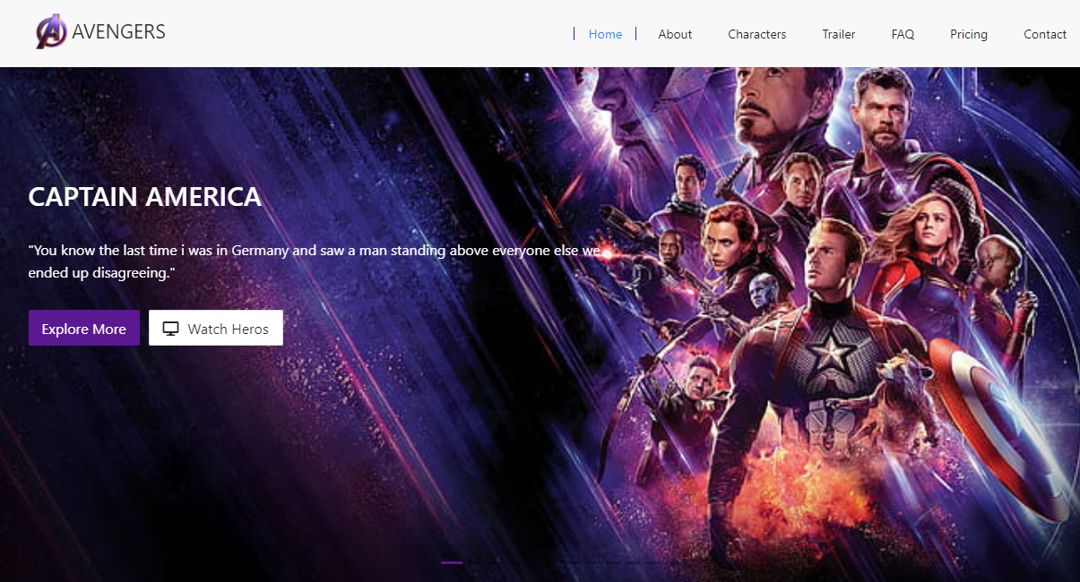Viewport: 1080px width, 582px height.
Task: Click the Explore More button
Action: click(84, 328)
